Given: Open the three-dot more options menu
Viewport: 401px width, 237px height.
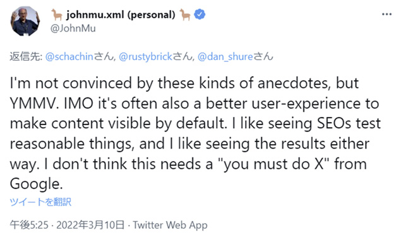Looking at the screenshot, I should pyautogui.click(x=386, y=15).
